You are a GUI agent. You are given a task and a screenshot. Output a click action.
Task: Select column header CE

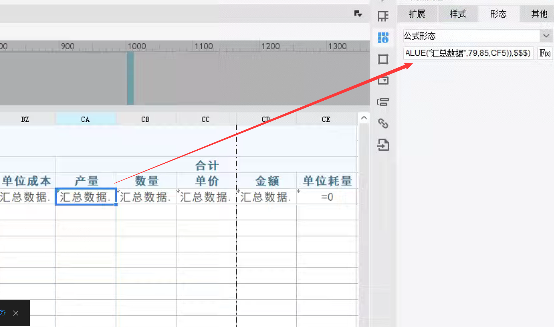(326, 119)
